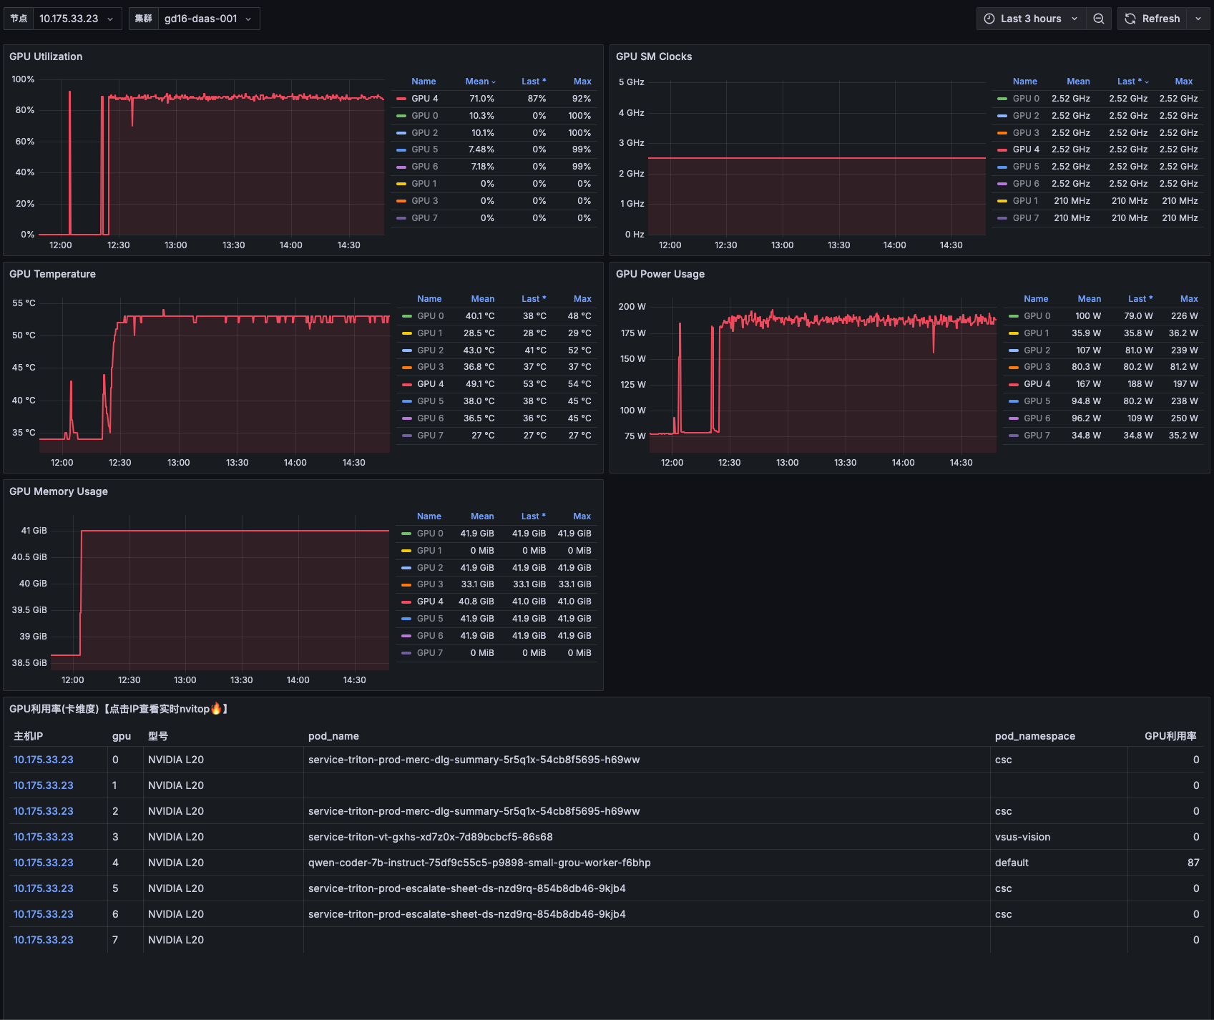The height and width of the screenshot is (1020, 1214).
Task: Sort GPU Power Usage legend by Mean
Action: pyautogui.click(x=1090, y=299)
